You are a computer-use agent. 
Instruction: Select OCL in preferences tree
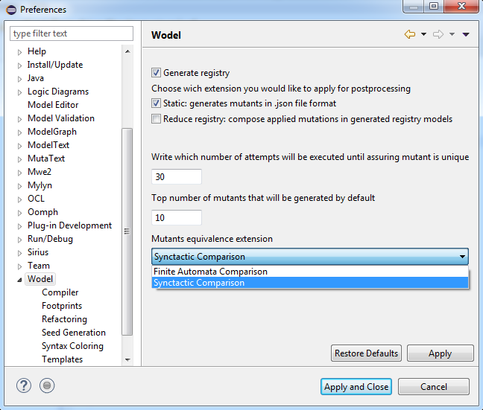tap(36, 199)
